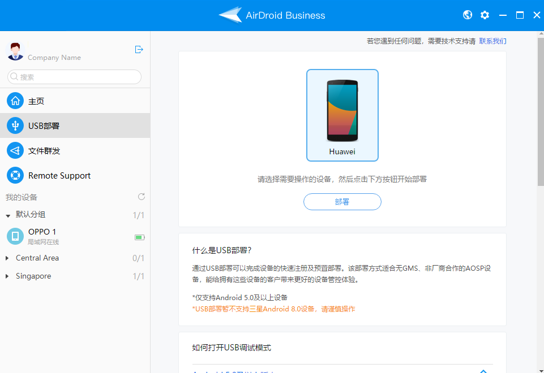Click the user avatar picture
This screenshot has height=373, width=544.
15,51
